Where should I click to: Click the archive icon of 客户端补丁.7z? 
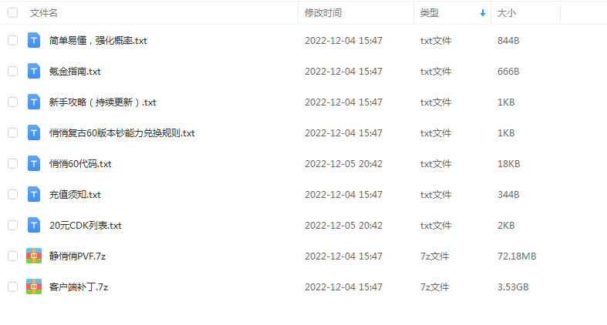tap(34, 286)
